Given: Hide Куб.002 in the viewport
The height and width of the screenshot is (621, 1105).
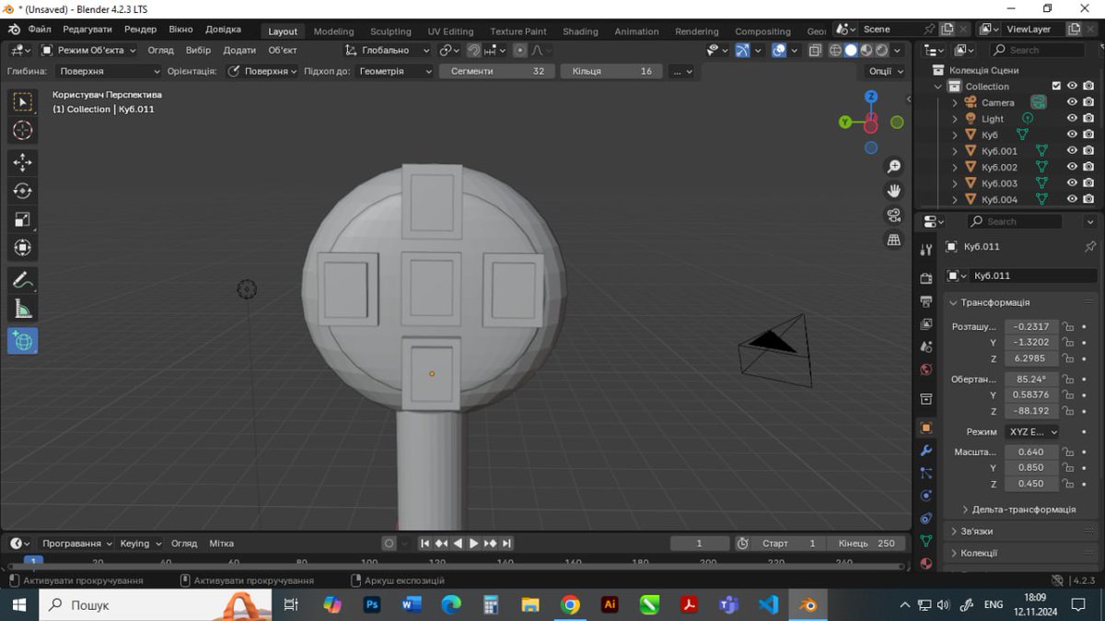Looking at the screenshot, I should point(1072,167).
